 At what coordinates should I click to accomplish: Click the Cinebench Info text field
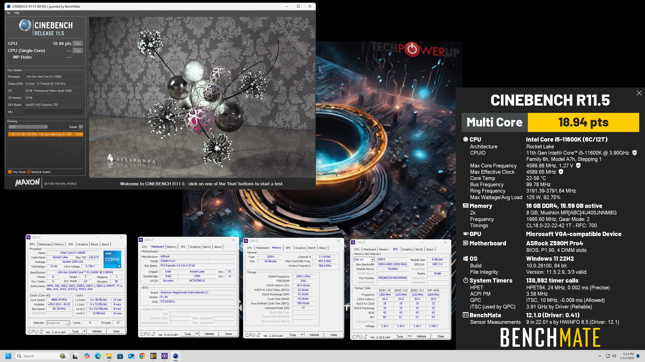point(54,112)
